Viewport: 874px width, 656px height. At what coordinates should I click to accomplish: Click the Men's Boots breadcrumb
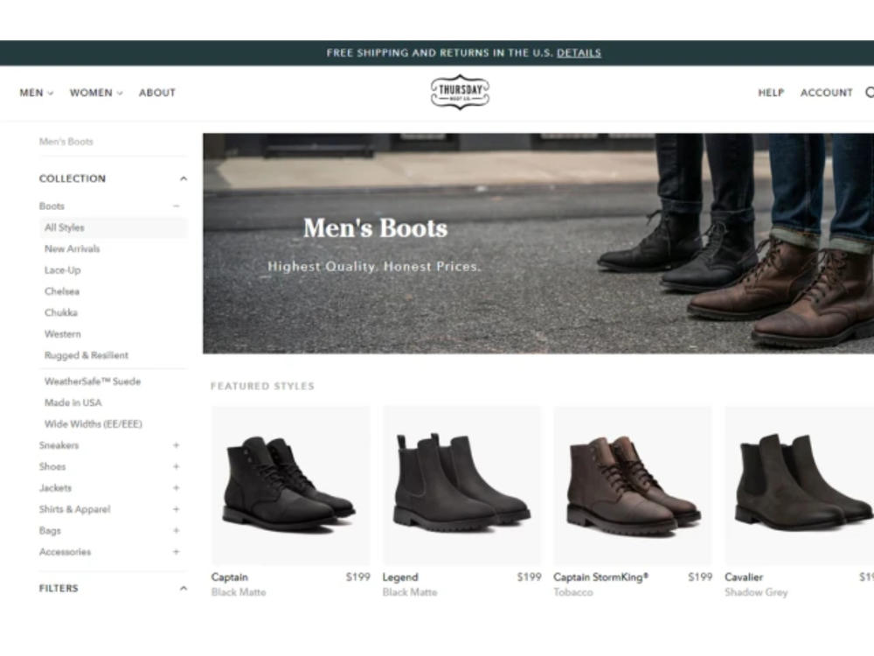point(66,142)
